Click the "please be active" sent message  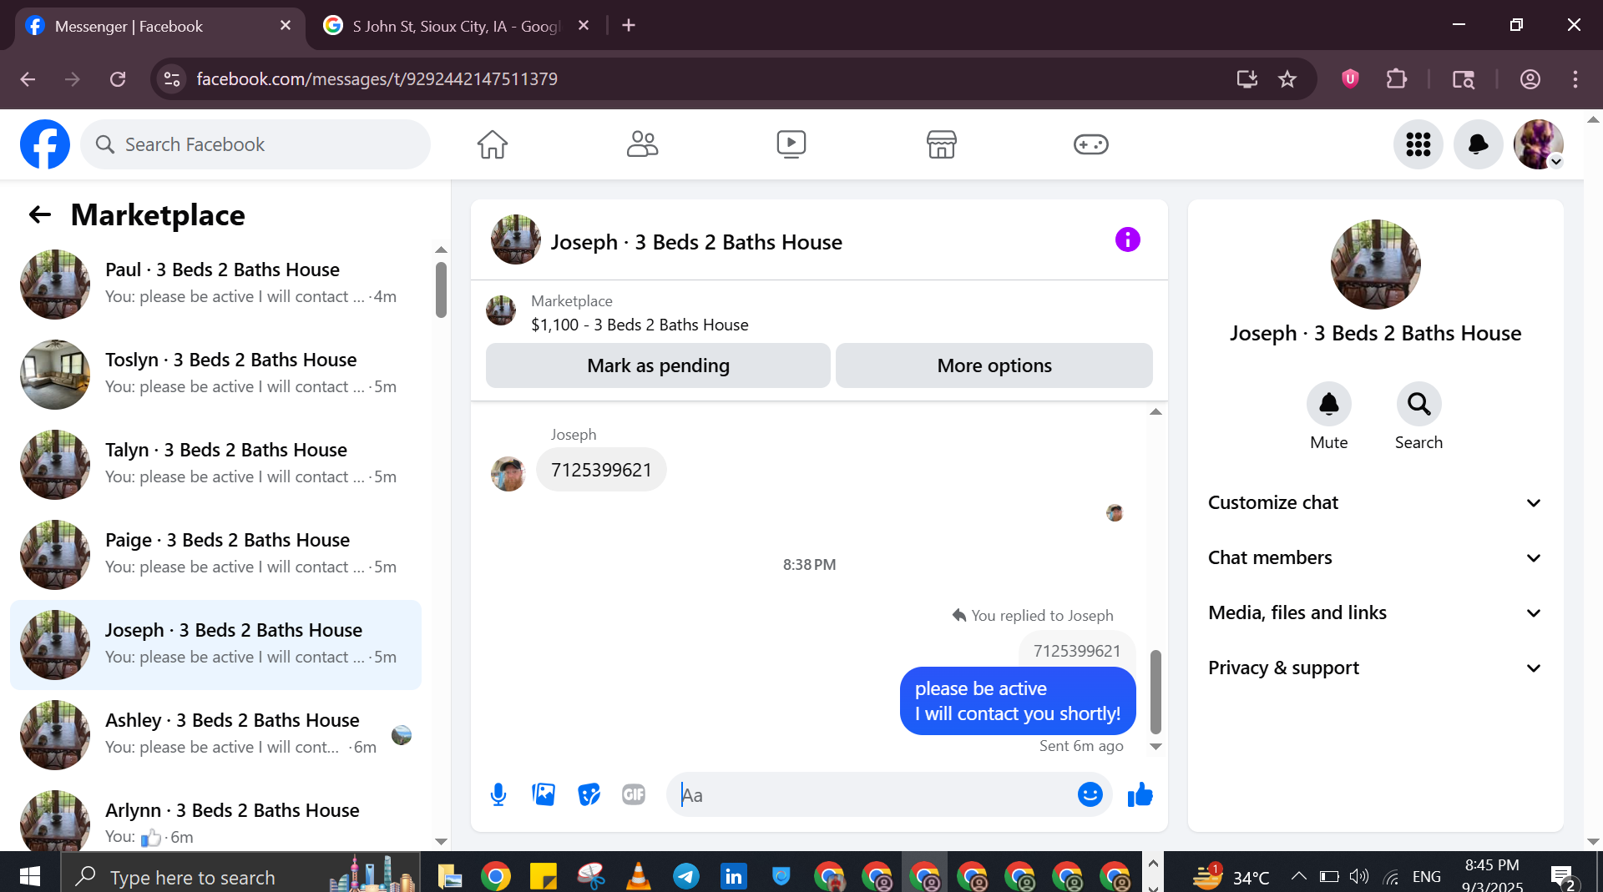tap(1018, 701)
